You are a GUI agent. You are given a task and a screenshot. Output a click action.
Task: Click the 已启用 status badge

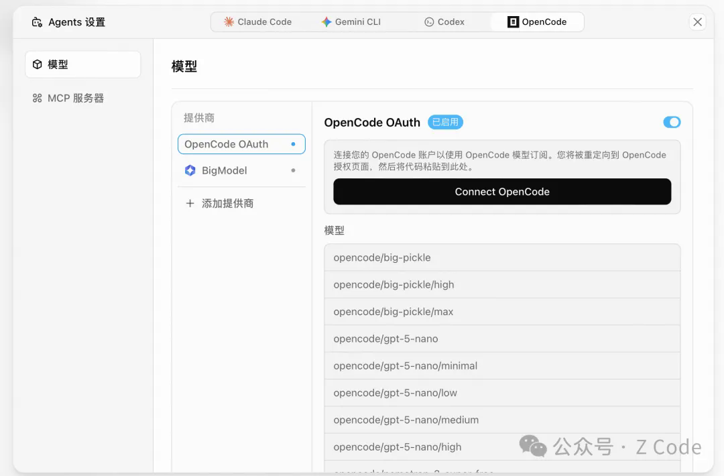(x=445, y=122)
